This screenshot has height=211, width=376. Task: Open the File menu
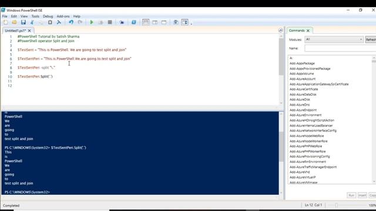point(5,16)
